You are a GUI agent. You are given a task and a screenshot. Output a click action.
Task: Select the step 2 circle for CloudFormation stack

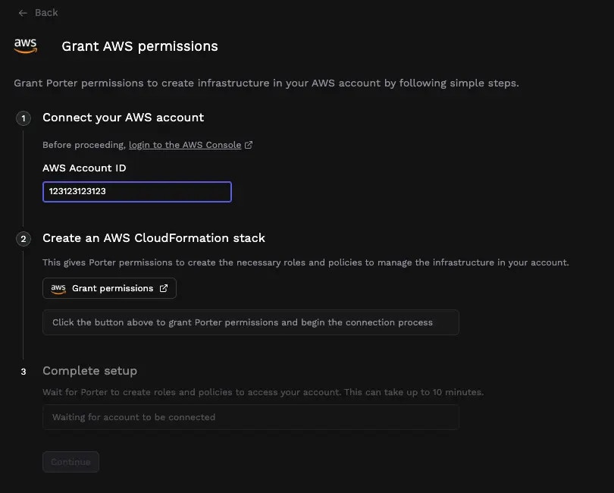23,238
